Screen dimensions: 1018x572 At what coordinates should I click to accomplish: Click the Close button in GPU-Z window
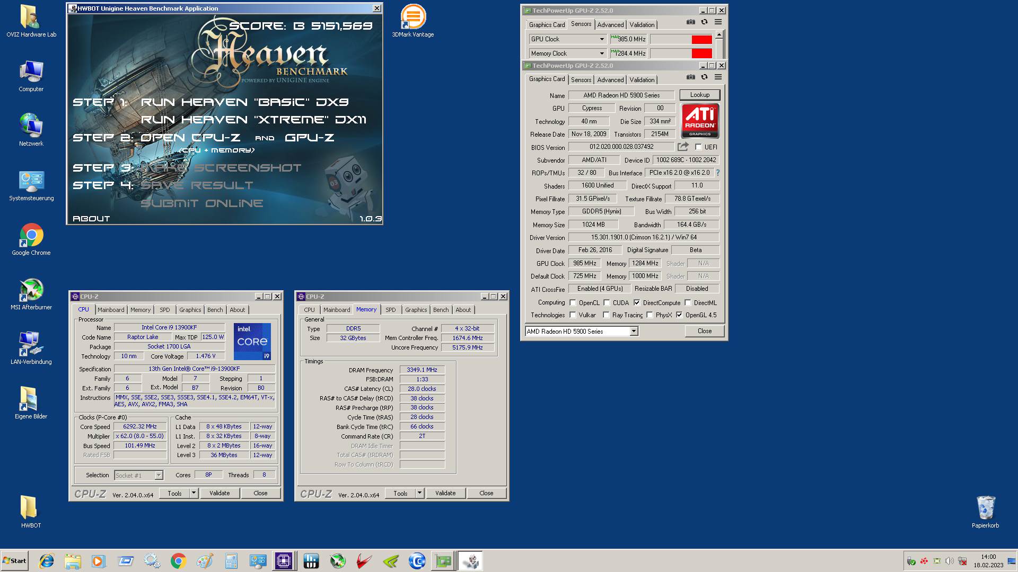click(x=705, y=331)
